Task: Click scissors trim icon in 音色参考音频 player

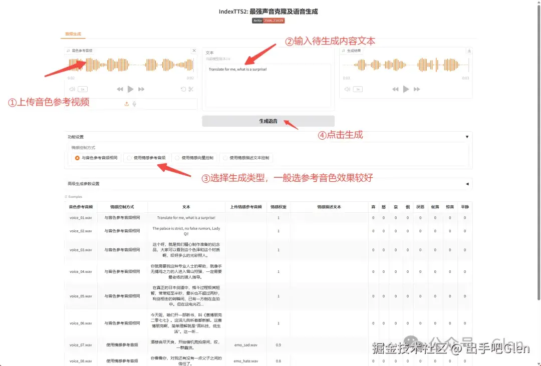Action: tap(191, 89)
